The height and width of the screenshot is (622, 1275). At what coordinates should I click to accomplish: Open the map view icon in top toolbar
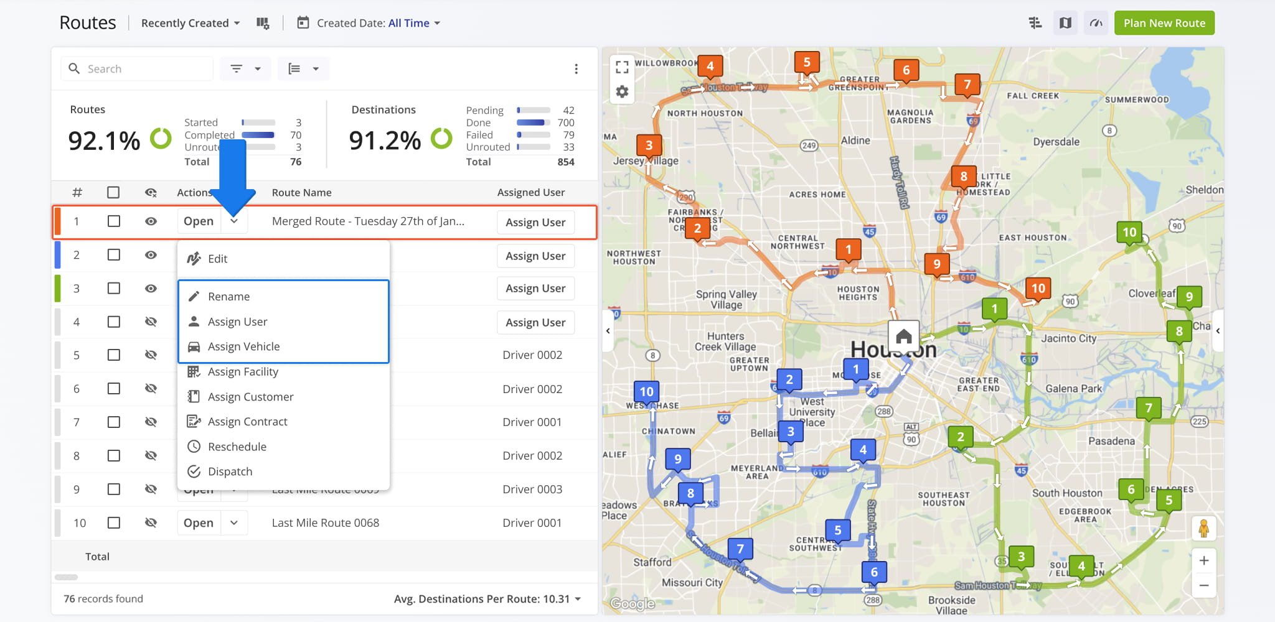click(1065, 22)
